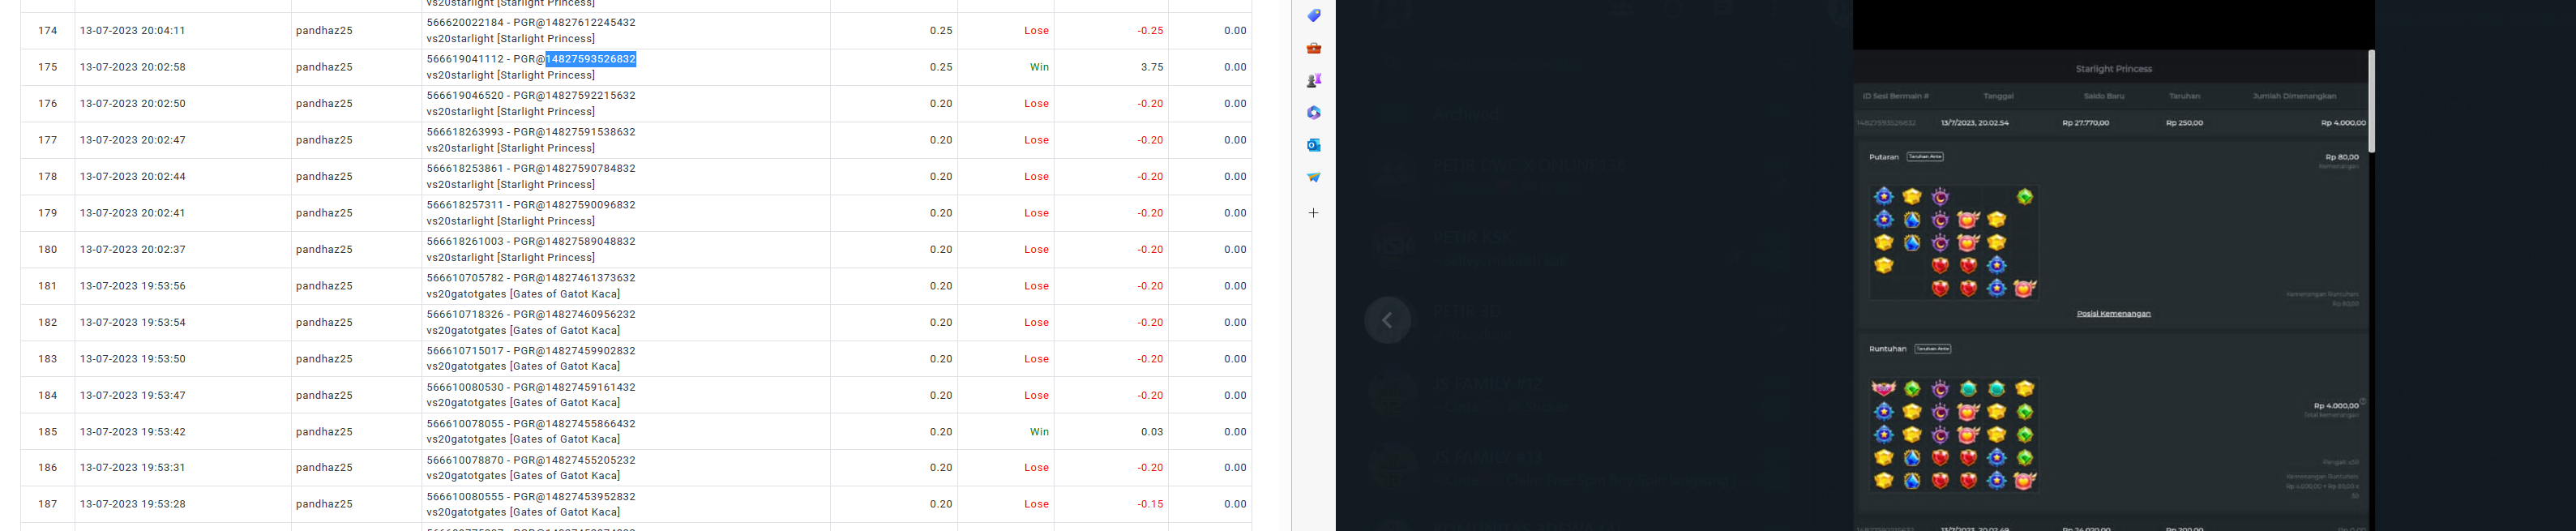Click the Runtuhan symbol grid
The width and height of the screenshot is (2576, 531).
pos(1954,434)
